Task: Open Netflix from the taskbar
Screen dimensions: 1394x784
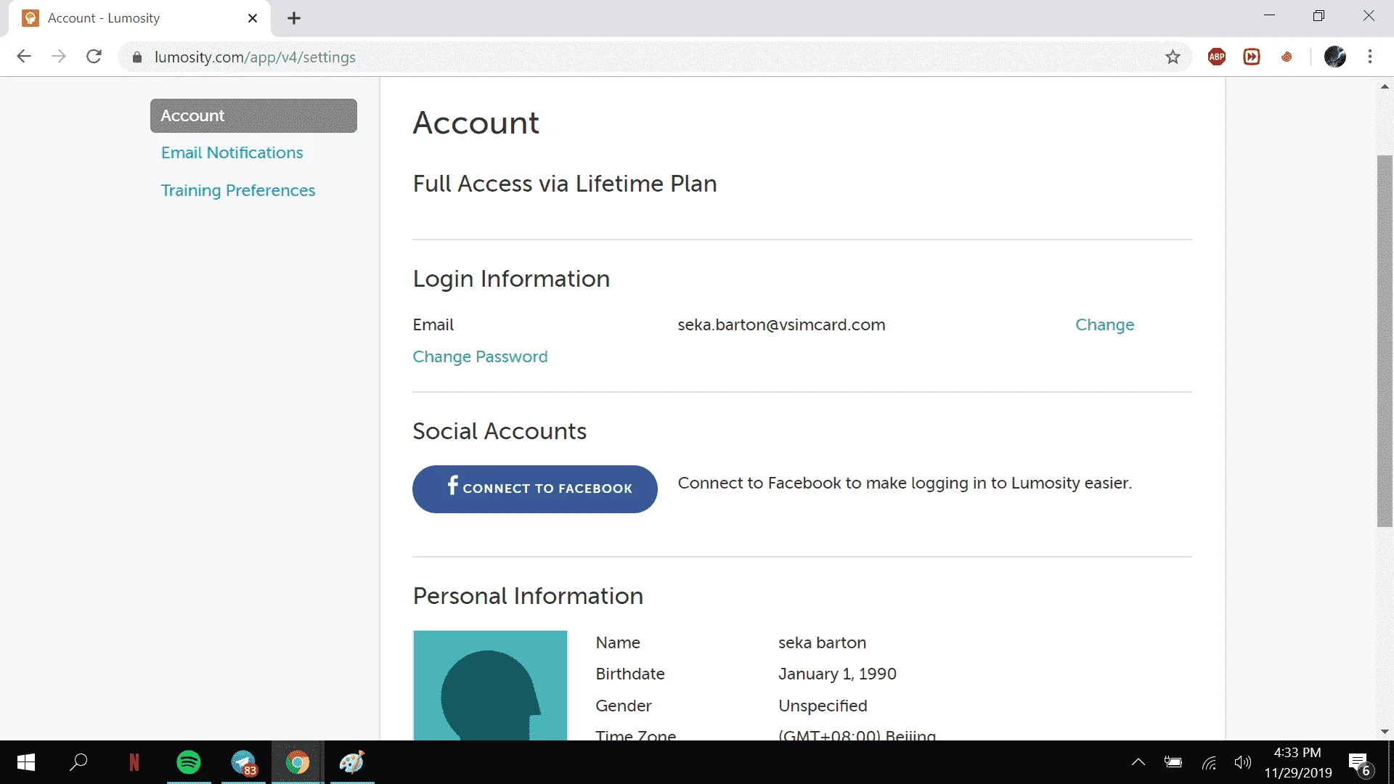Action: pyautogui.click(x=134, y=762)
